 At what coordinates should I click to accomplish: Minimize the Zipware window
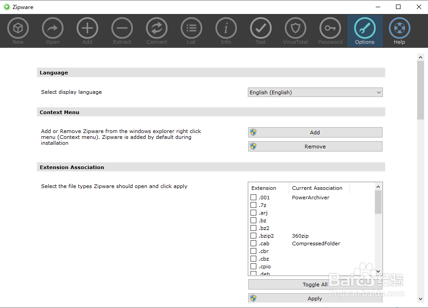[x=378, y=7]
